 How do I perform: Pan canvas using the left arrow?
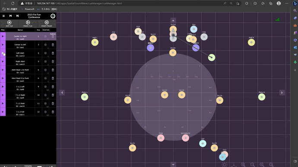tap(62, 93)
